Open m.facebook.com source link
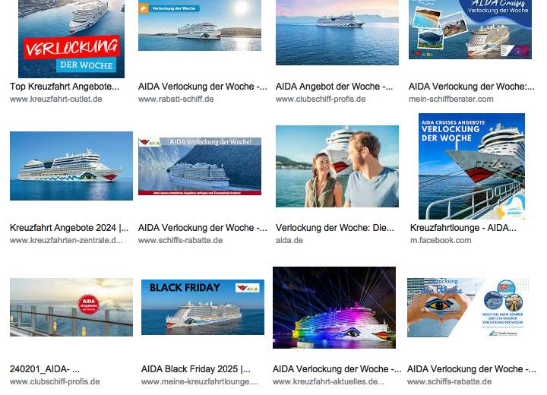The height and width of the screenshot is (395, 547). [440, 241]
